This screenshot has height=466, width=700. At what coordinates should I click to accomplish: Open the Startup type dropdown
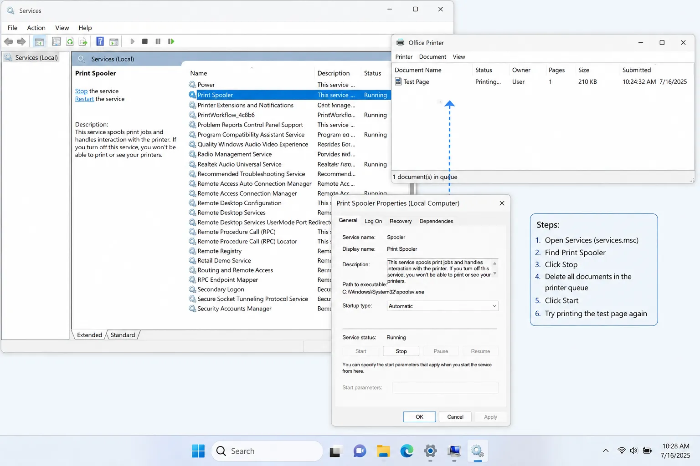[x=443, y=306]
